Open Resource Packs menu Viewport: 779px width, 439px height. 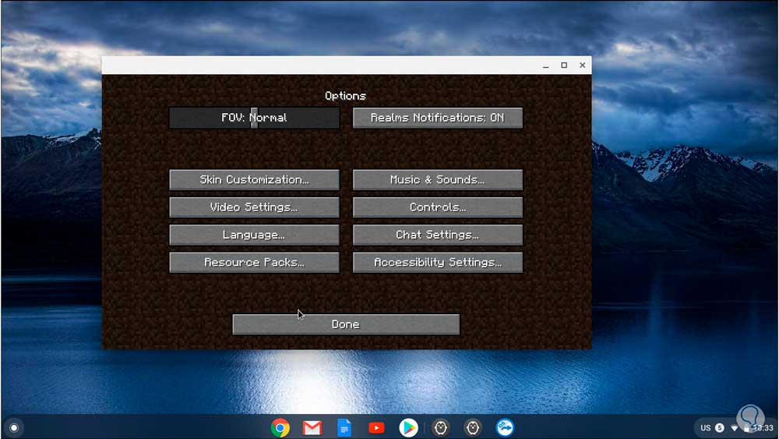coord(255,263)
